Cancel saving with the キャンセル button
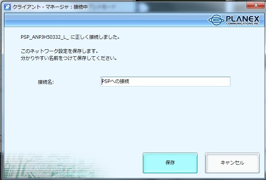This screenshot has width=266, height=180. [232, 163]
